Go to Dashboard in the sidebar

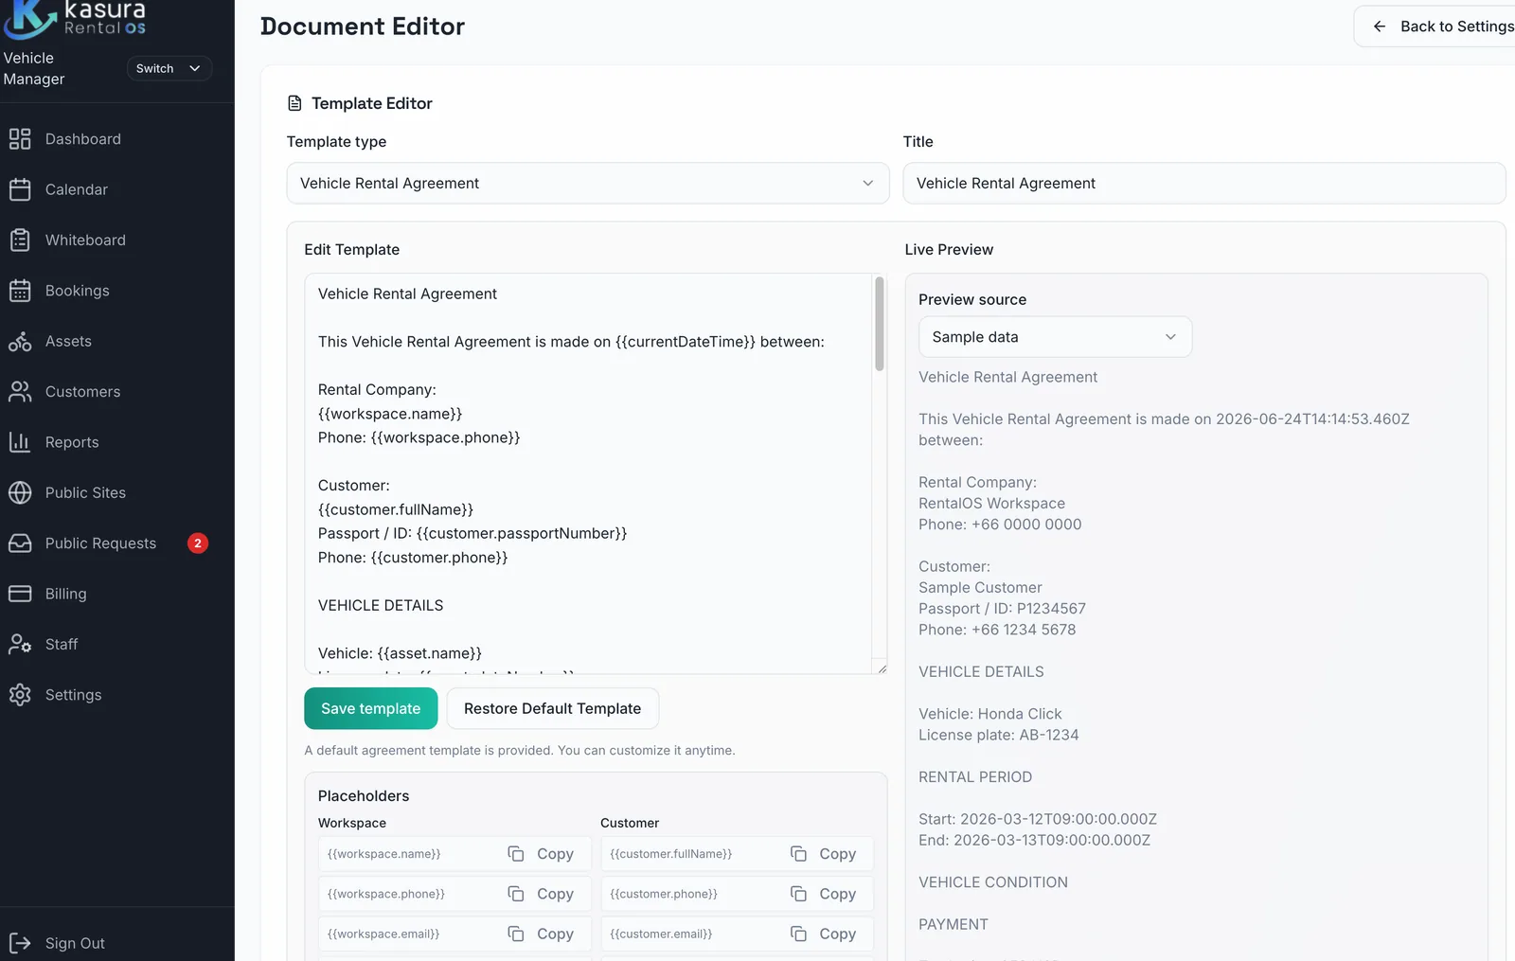(x=82, y=139)
